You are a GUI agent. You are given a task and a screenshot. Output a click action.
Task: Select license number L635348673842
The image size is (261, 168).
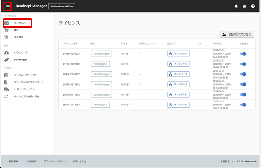point(71,84)
